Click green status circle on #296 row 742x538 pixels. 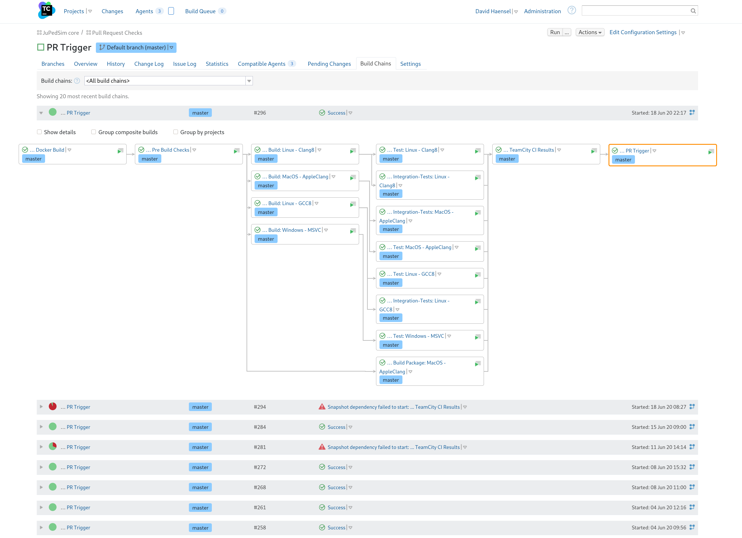[53, 112]
